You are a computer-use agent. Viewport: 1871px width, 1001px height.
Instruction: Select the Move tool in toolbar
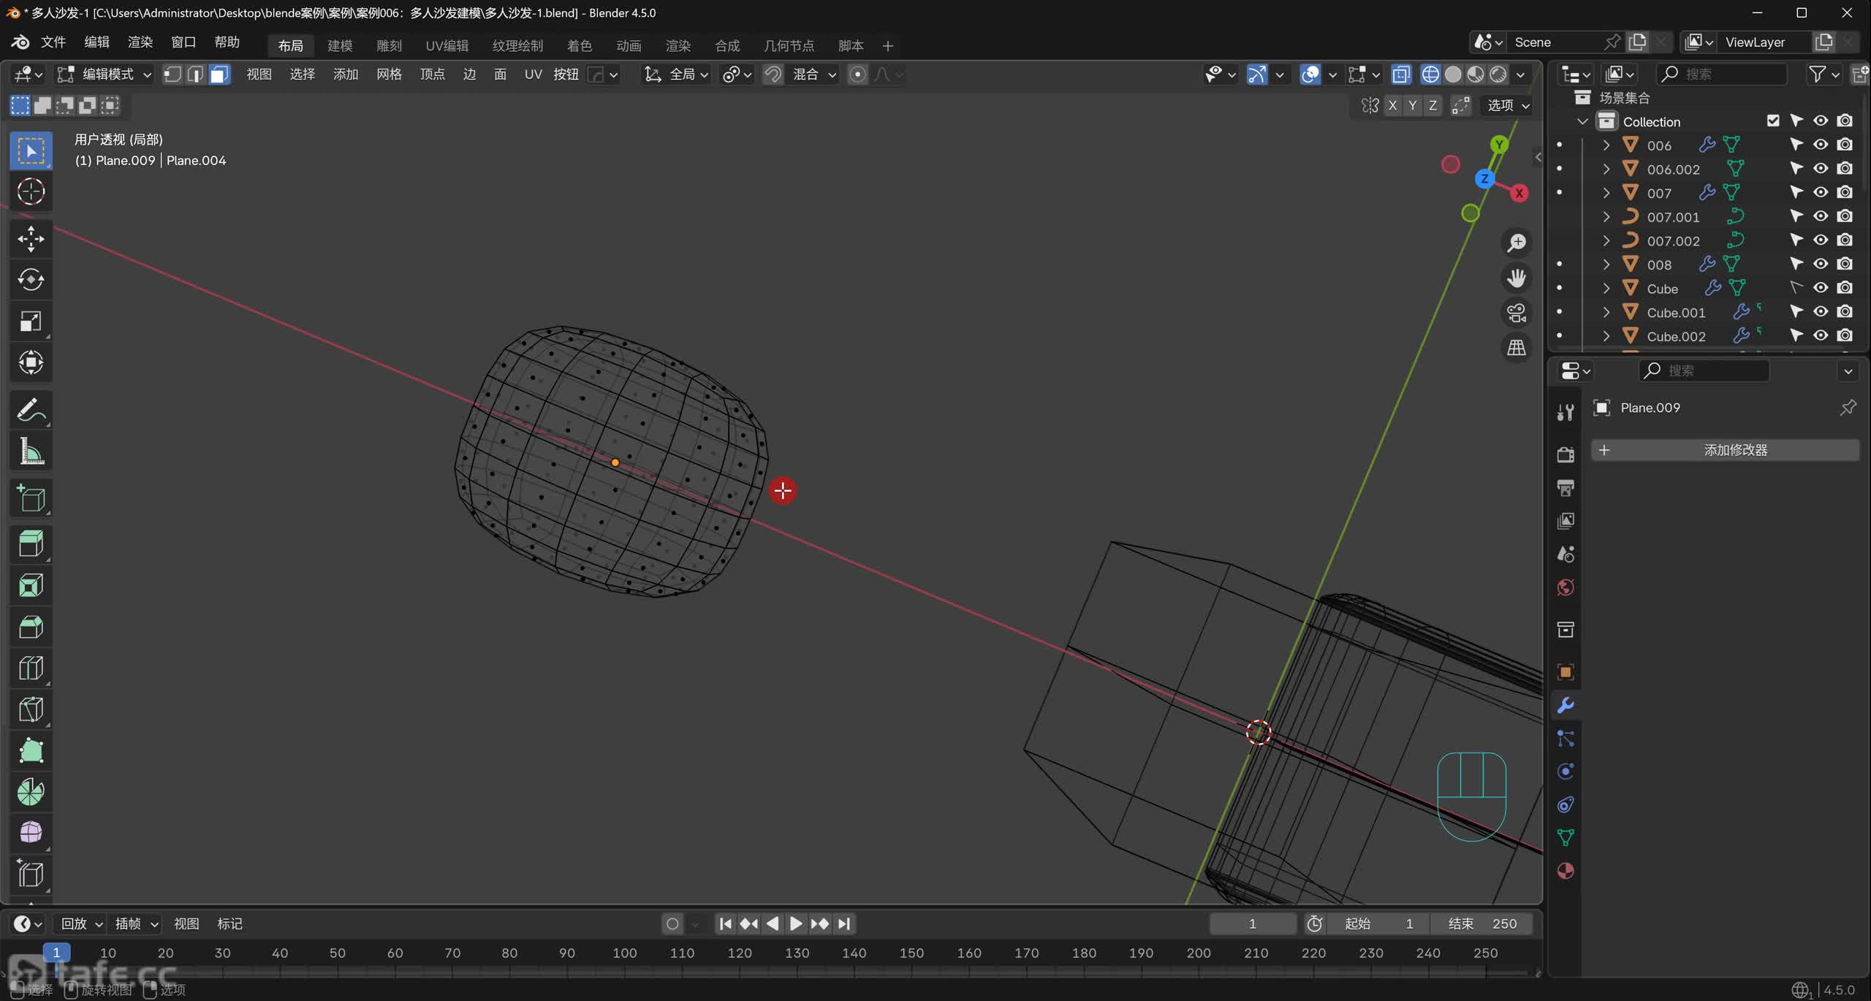coord(31,238)
